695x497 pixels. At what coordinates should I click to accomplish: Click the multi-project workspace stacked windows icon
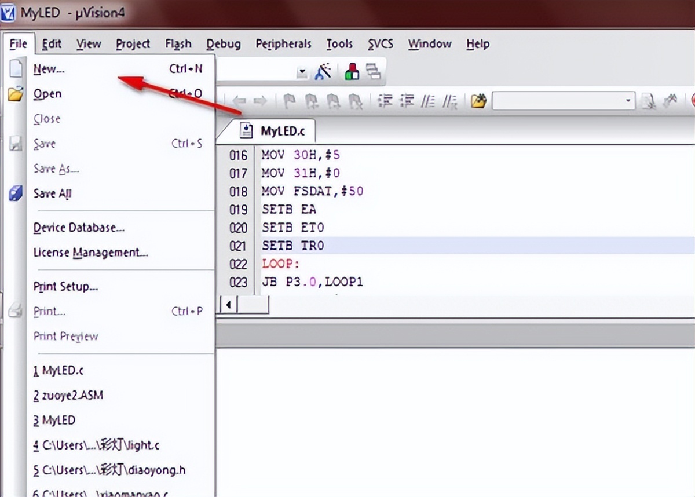click(x=374, y=72)
